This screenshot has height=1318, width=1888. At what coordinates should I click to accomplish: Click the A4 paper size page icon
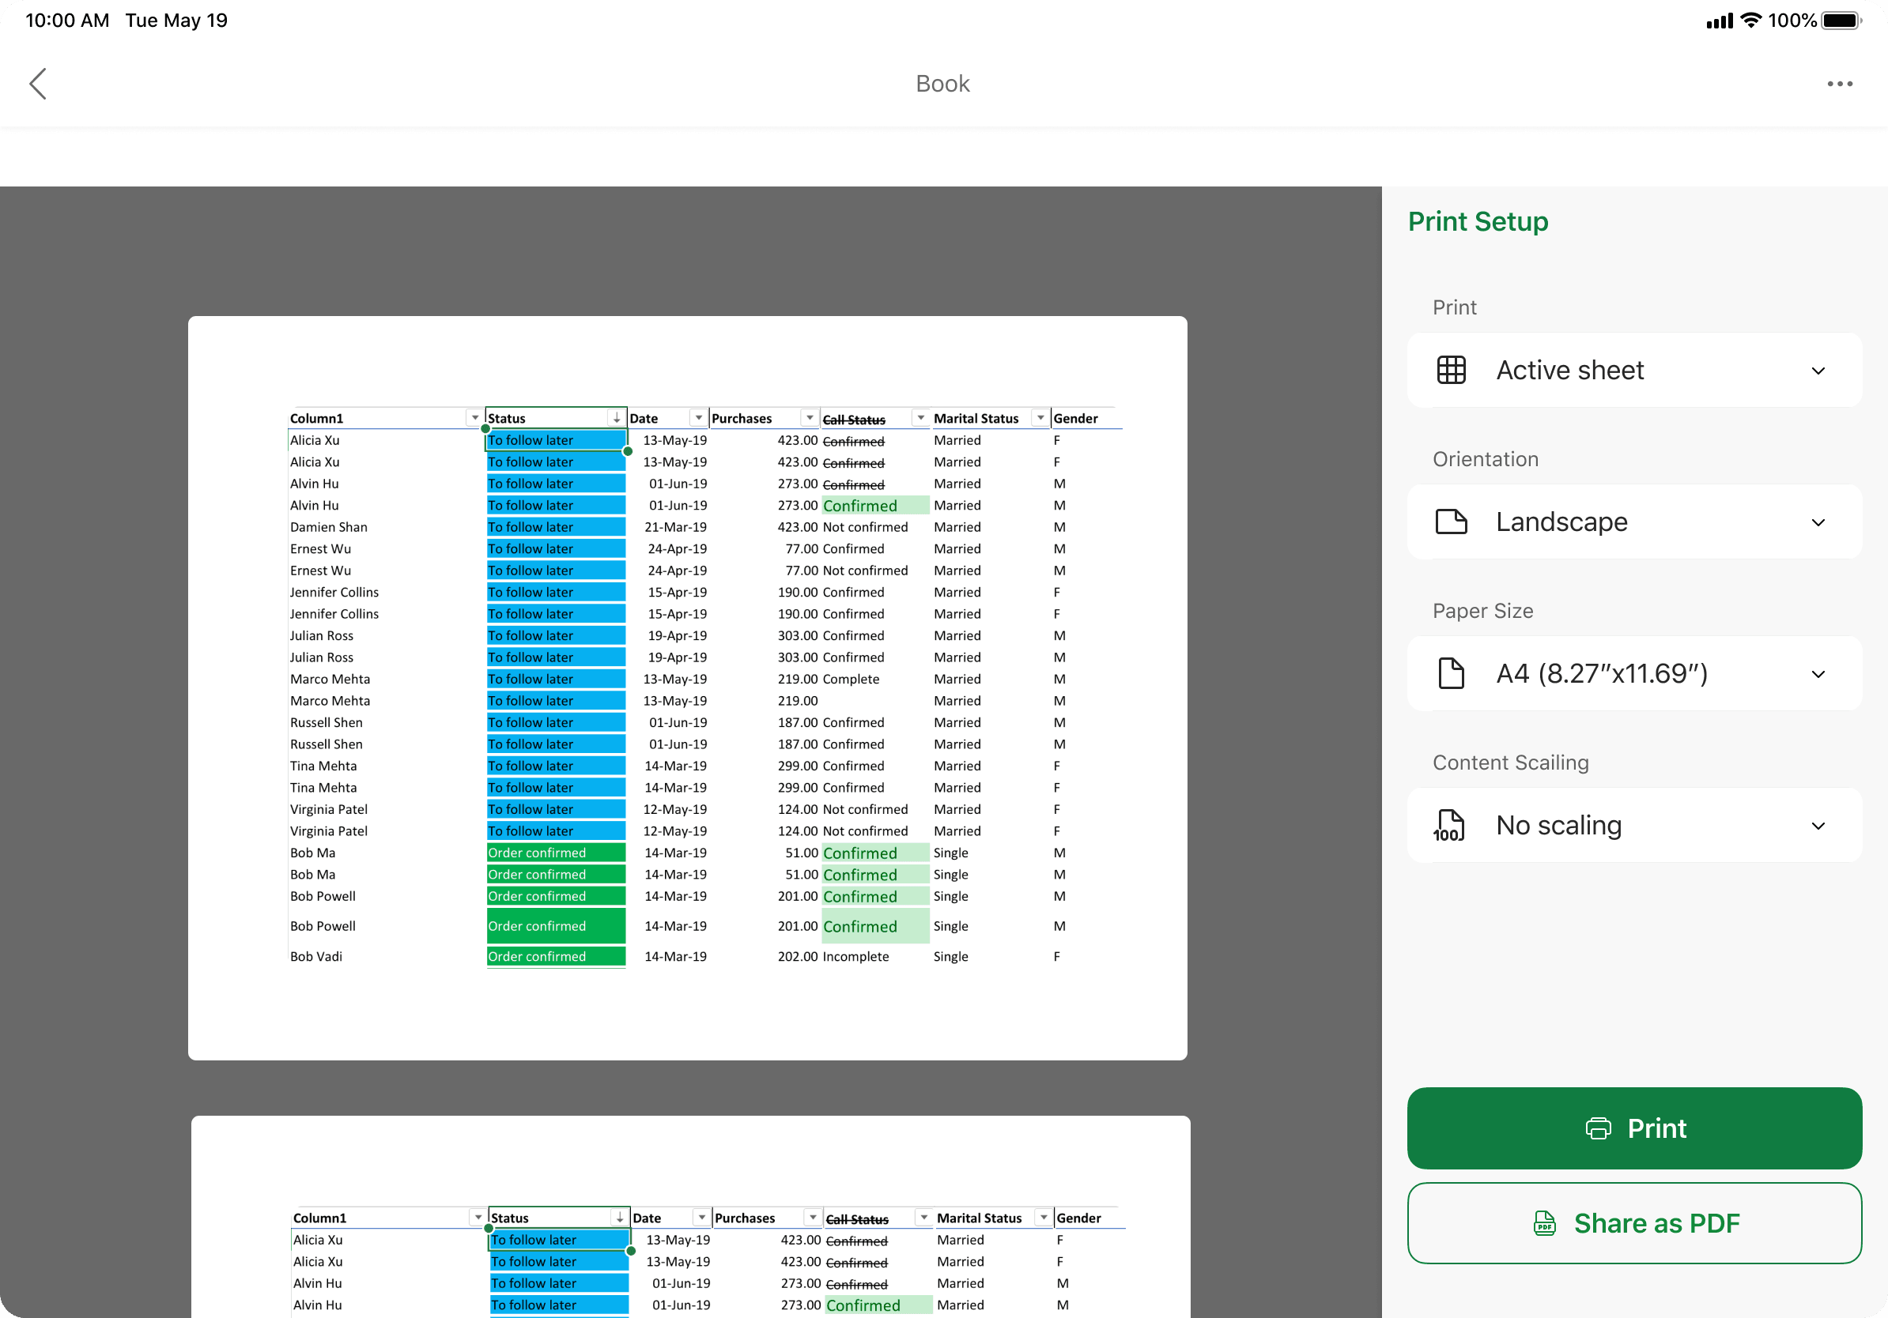pos(1451,673)
